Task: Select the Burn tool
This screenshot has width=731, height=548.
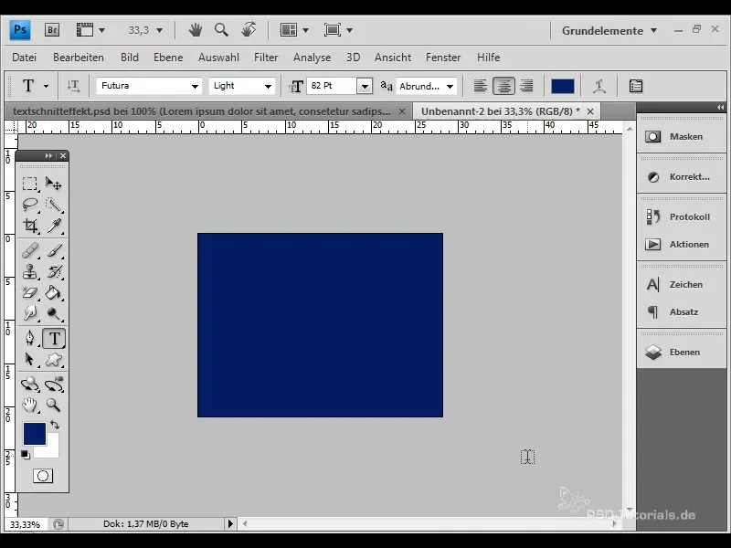Action: [x=54, y=313]
